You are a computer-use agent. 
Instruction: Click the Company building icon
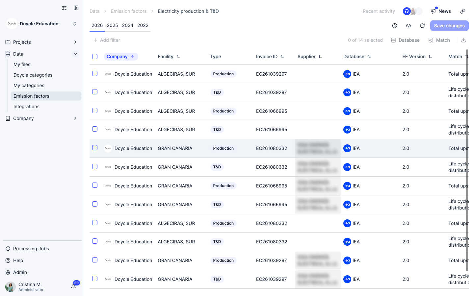tap(8, 118)
